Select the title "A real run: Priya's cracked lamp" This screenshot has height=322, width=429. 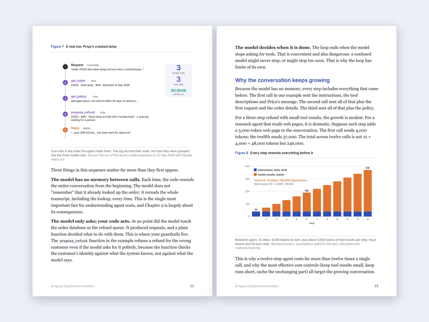click(91, 47)
